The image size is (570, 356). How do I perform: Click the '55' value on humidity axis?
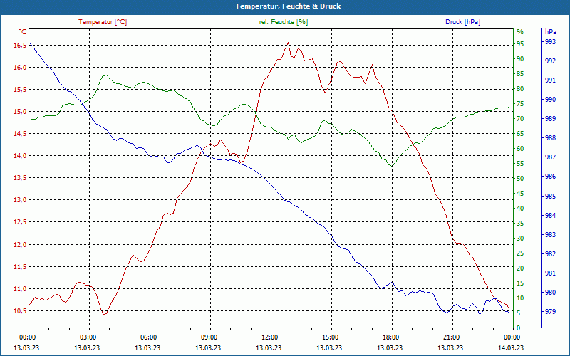[x=520, y=164]
